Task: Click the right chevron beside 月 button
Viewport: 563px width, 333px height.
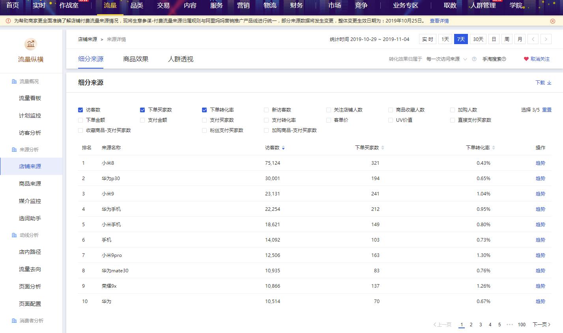Action: 546,39
